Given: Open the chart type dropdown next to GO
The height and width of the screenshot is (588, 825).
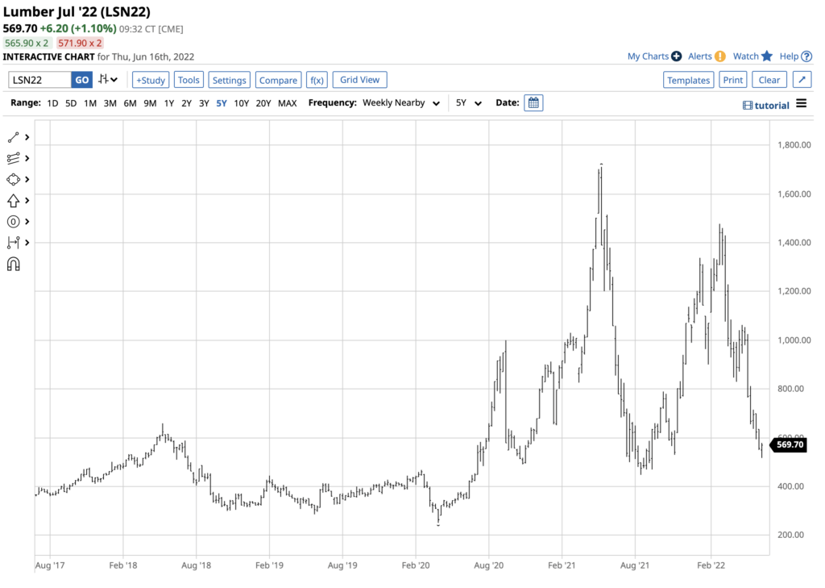Looking at the screenshot, I should (108, 80).
